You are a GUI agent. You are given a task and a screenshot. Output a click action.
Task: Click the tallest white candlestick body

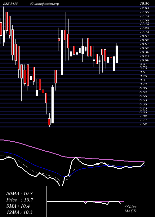click(x=62, y=52)
